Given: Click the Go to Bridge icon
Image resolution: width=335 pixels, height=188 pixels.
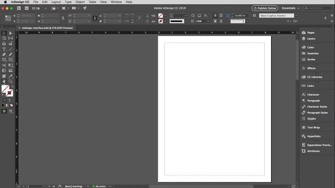Looking at the screenshot, I should tap(19, 8).
